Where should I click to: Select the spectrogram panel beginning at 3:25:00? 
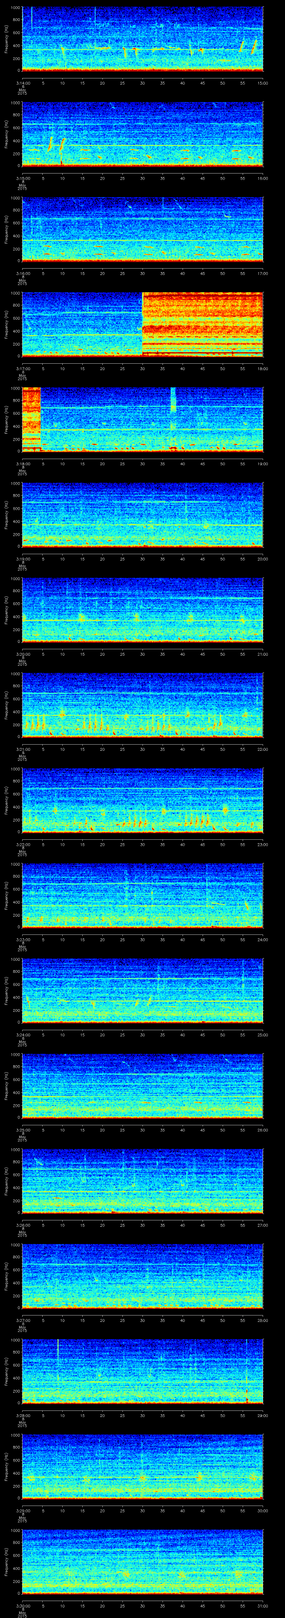point(143,1086)
